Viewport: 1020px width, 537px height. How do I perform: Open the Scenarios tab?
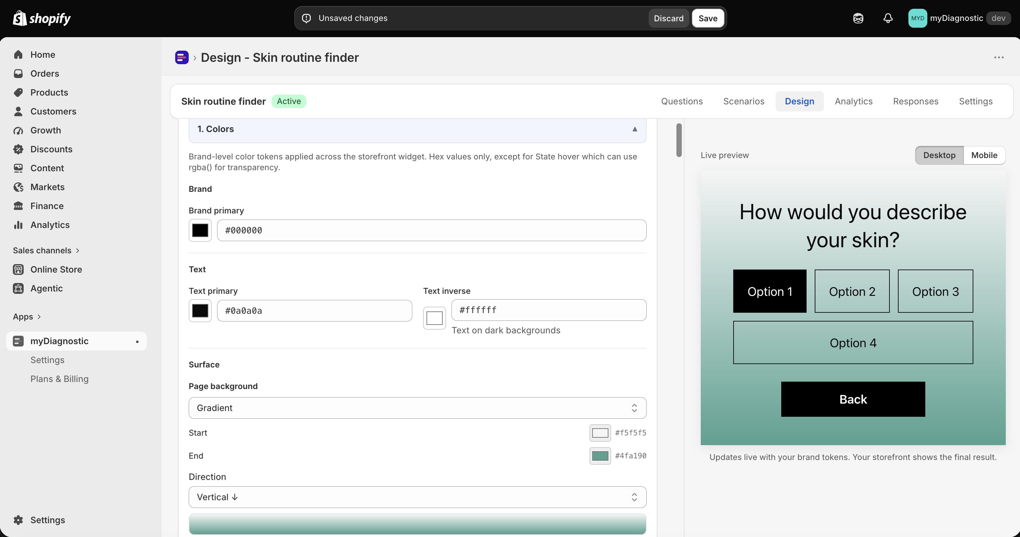[x=744, y=101]
